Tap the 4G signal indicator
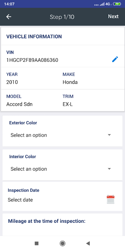125x251 pixels. pyautogui.click(x=108, y=4)
